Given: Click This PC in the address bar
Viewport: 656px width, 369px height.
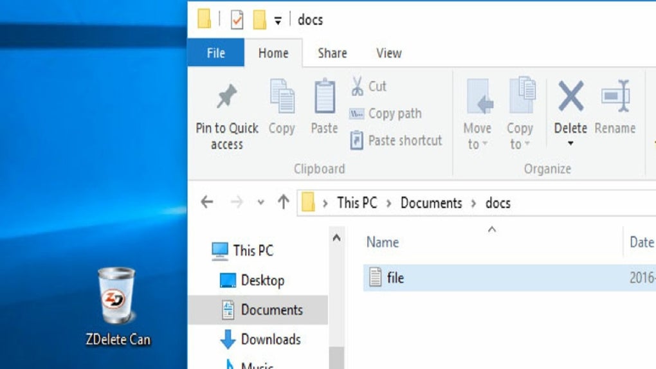Looking at the screenshot, I should tap(357, 203).
